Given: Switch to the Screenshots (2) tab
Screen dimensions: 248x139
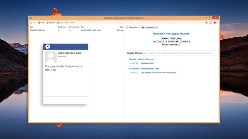Looking at the screenshot, I should point(150,27).
